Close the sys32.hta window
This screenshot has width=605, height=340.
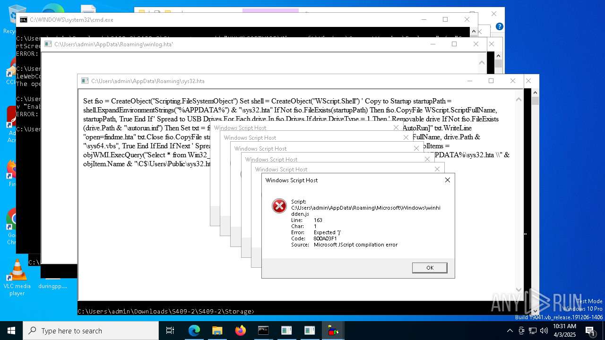tap(512, 81)
